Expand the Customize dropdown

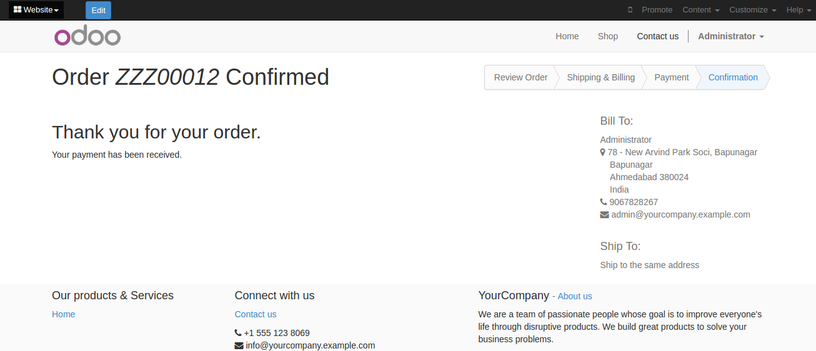753,10
